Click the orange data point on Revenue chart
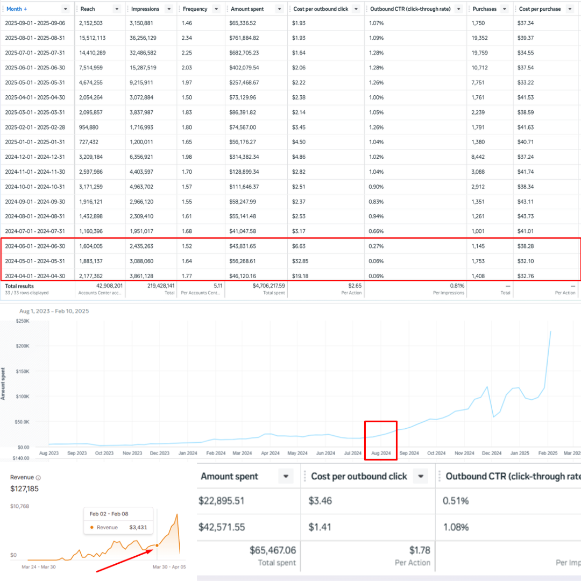 point(157,545)
